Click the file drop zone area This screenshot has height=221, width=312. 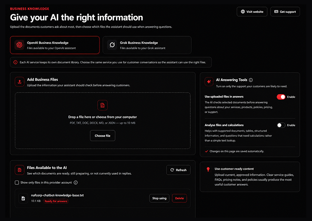[x=103, y=120]
